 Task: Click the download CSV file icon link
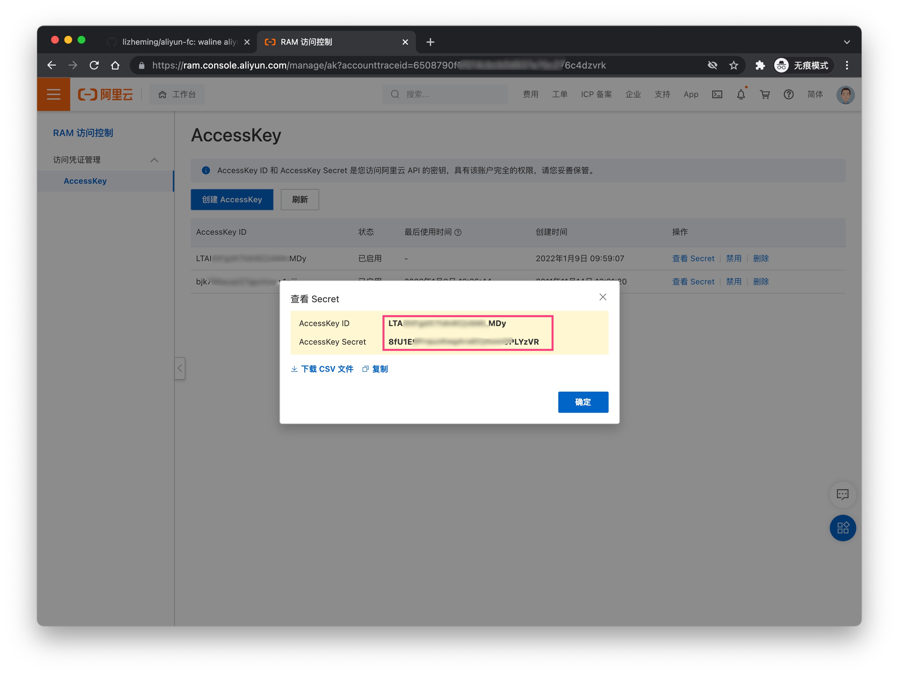pos(294,369)
